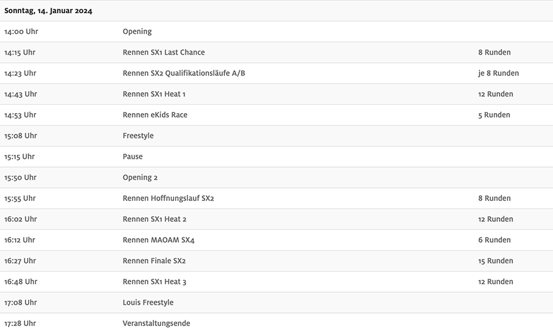
Task: Click Rennen MAOAM SX4 entry
Action: tap(158, 240)
